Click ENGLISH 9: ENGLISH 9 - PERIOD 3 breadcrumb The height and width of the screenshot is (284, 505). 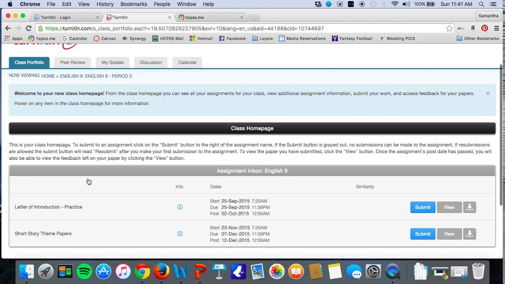(96, 76)
